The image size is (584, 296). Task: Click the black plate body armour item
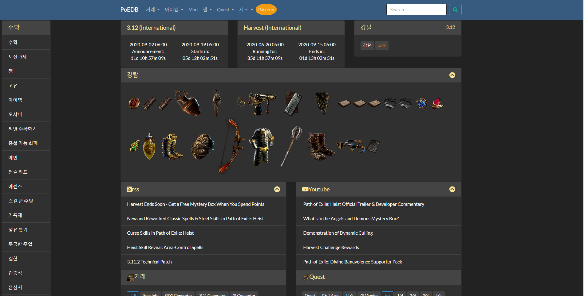[262, 147]
